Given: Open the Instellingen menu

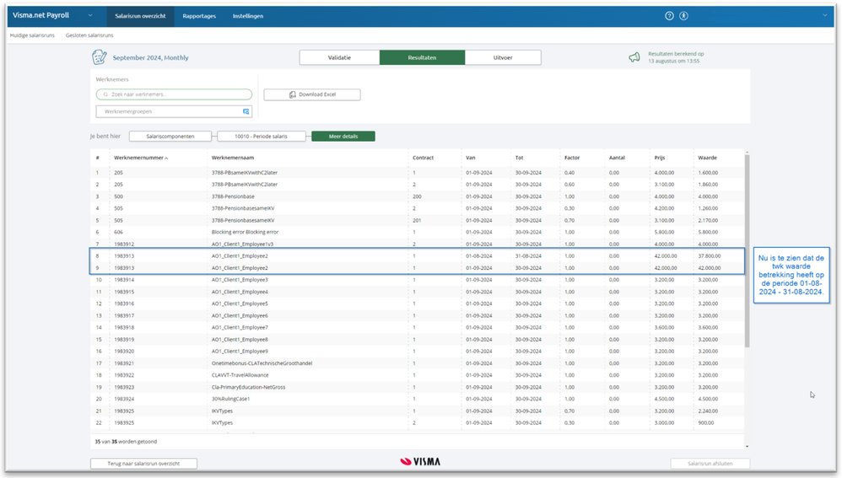Looking at the screenshot, I should coord(248,16).
